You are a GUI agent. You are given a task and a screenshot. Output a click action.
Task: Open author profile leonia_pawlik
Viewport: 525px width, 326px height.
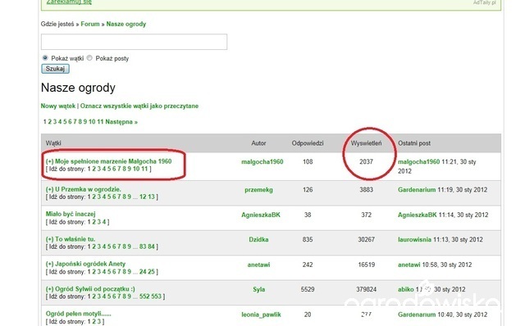point(261,315)
